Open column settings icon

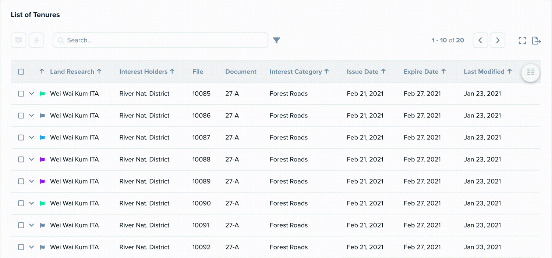(x=530, y=72)
